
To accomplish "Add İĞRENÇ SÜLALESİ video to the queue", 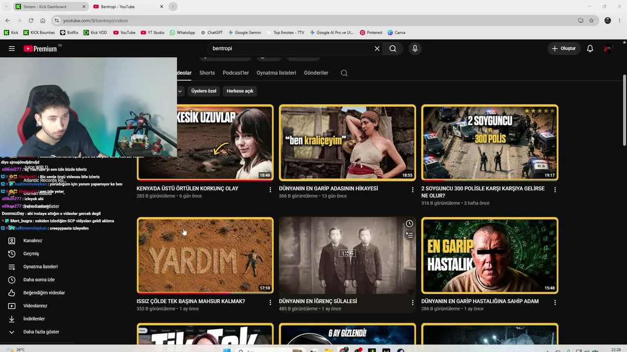I will tap(409, 235).
